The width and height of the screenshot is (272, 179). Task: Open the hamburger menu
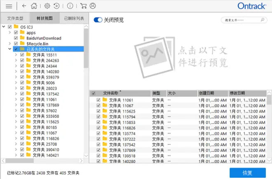click(9, 6)
